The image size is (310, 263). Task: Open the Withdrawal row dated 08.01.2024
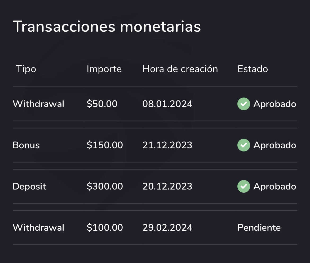click(x=38, y=104)
